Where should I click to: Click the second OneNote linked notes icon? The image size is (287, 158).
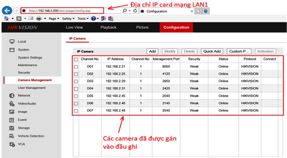pos(111,19)
